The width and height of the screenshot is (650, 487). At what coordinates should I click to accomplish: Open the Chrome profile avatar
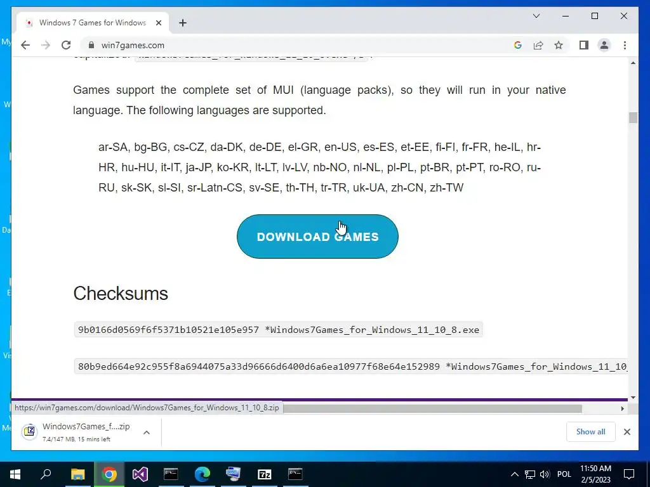604,45
